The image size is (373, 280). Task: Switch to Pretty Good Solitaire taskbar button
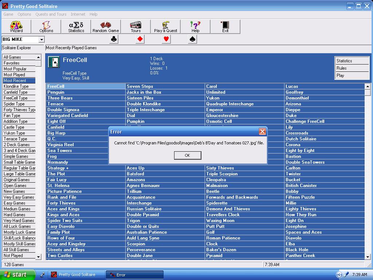[x=76, y=275]
